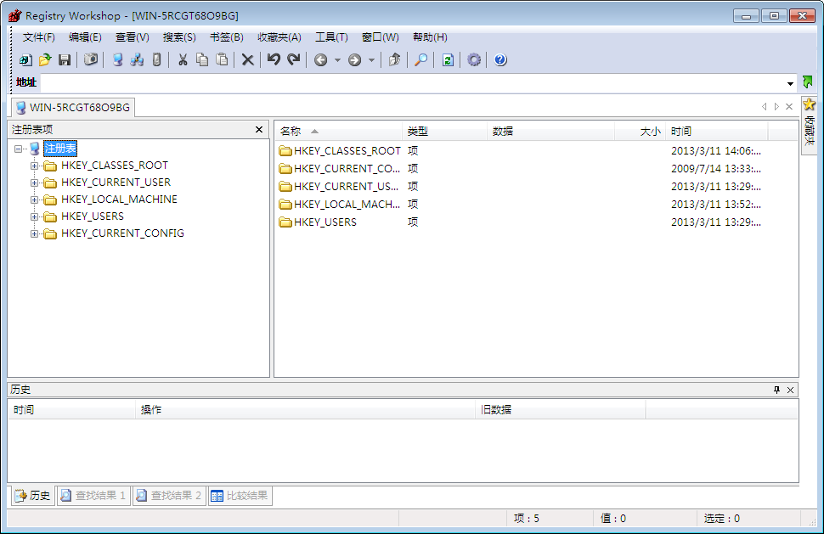Click the green go arrow beside address bar
Viewport: 824px width, 534px height.
pos(808,82)
